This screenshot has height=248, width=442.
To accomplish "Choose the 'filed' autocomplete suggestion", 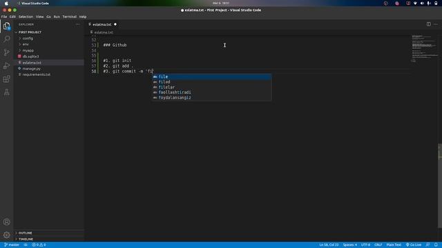I will point(212,82).
